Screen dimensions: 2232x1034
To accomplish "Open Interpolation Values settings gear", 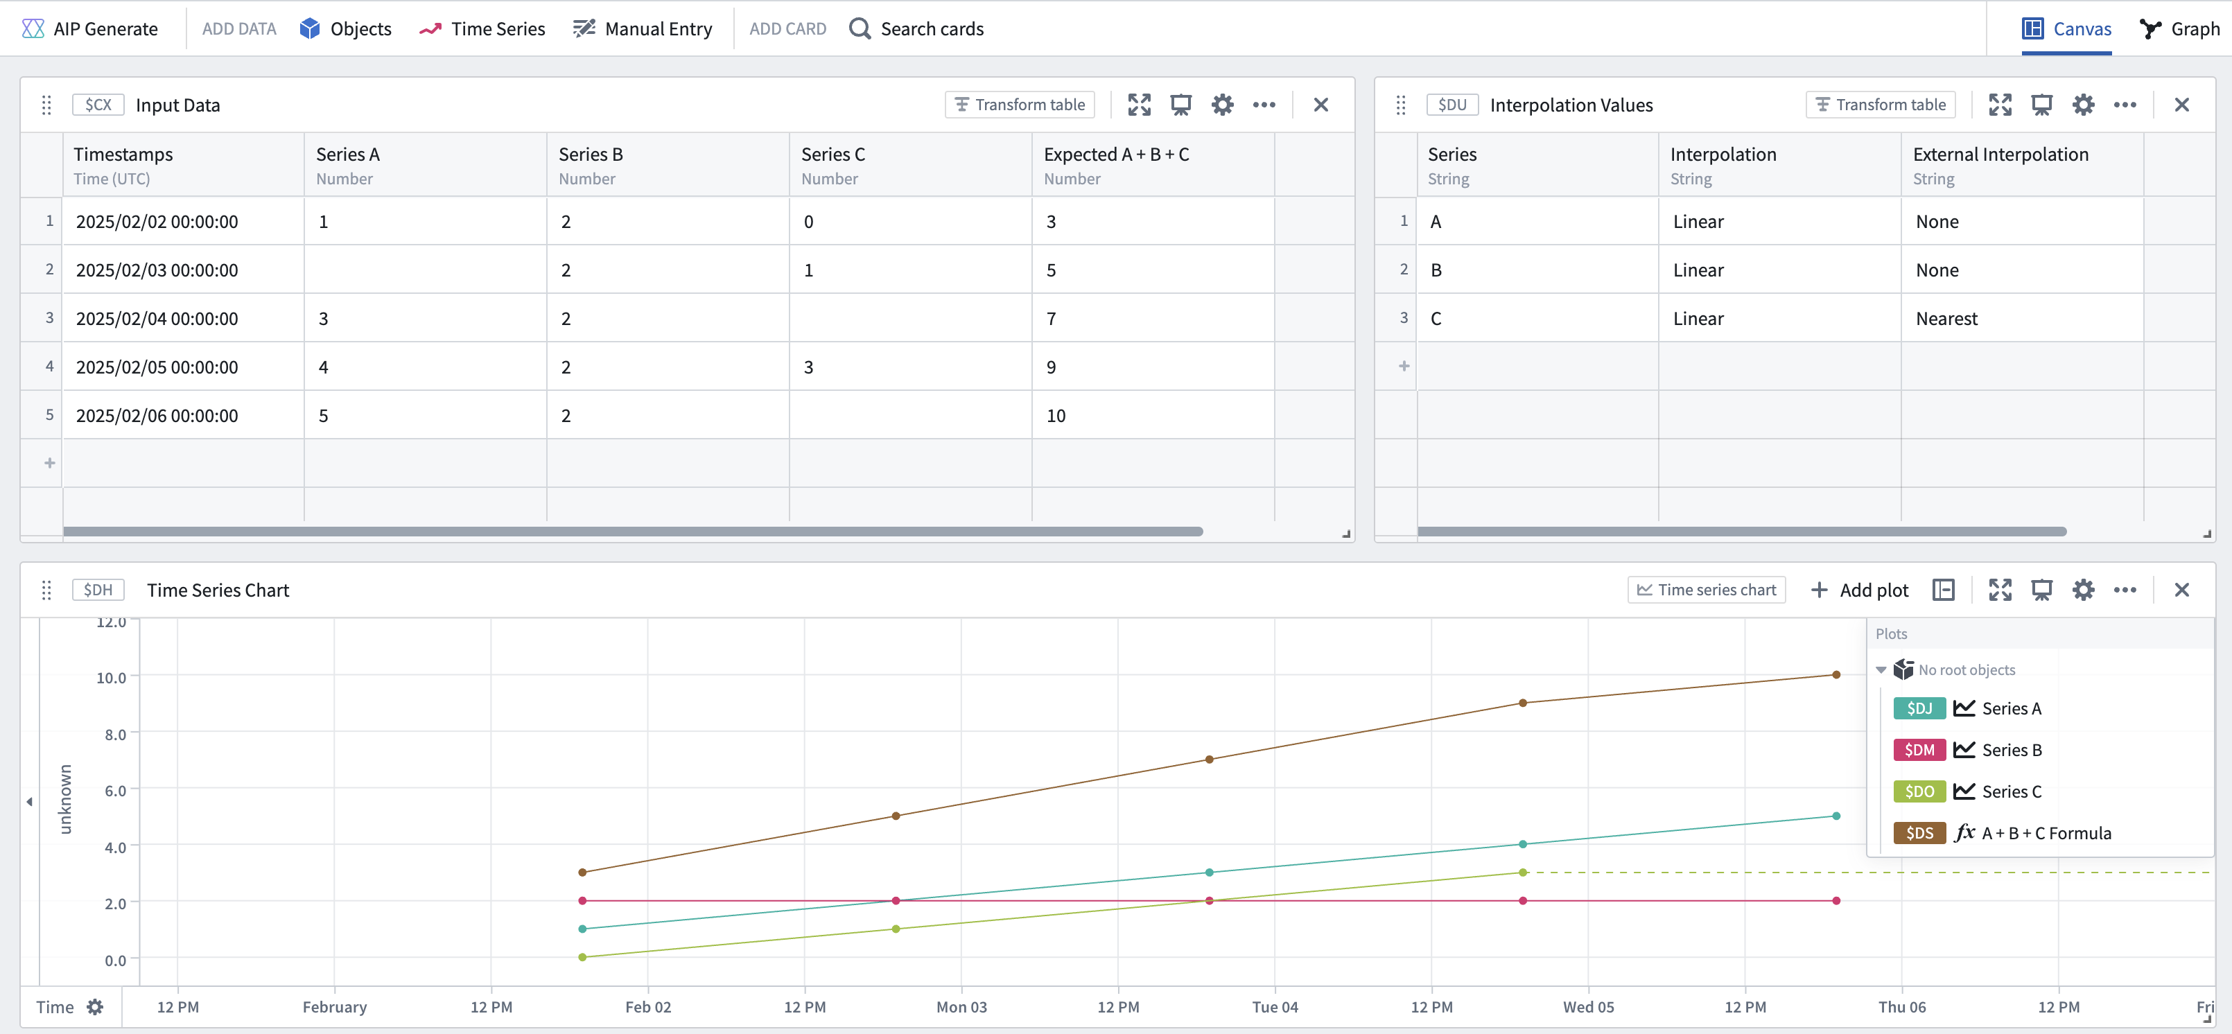I will (2083, 105).
